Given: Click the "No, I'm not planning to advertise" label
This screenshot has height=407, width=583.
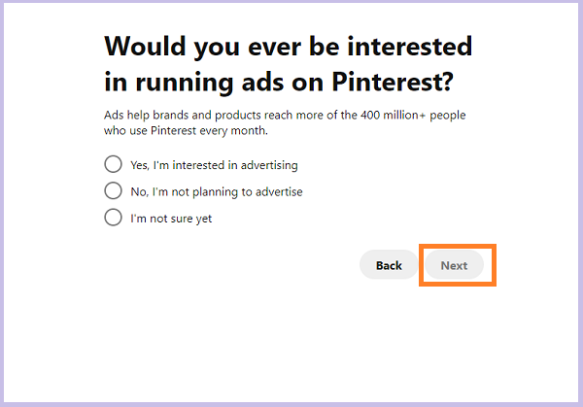Looking at the screenshot, I should pos(217,191).
